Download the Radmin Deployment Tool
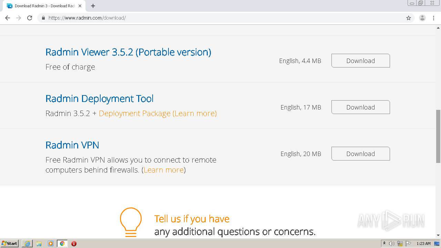This screenshot has width=441, height=248. point(360,107)
